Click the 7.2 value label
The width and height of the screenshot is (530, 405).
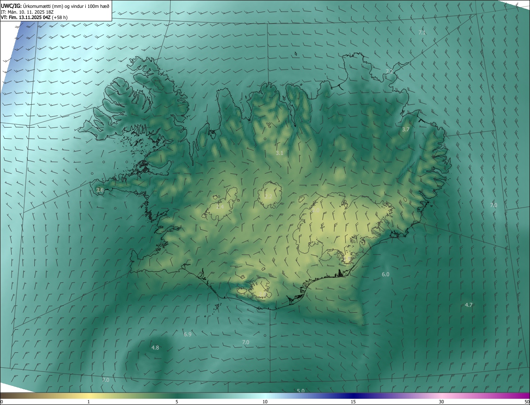coord(389,72)
